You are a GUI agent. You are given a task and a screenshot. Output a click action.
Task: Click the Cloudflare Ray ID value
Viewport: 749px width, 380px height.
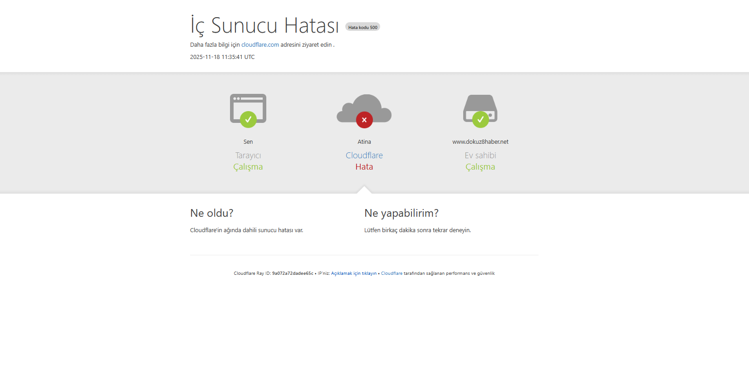(x=293, y=273)
